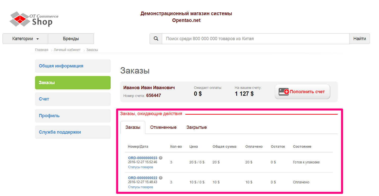The width and height of the screenshot is (379, 196).
Task: Switch to the Отмененные tab
Action: (x=163, y=127)
